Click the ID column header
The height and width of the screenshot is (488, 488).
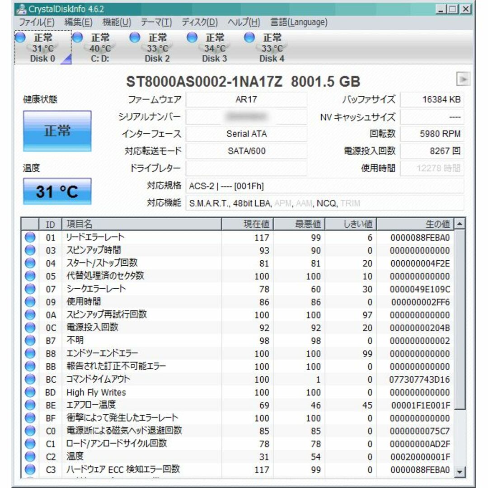click(x=51, y=224)
